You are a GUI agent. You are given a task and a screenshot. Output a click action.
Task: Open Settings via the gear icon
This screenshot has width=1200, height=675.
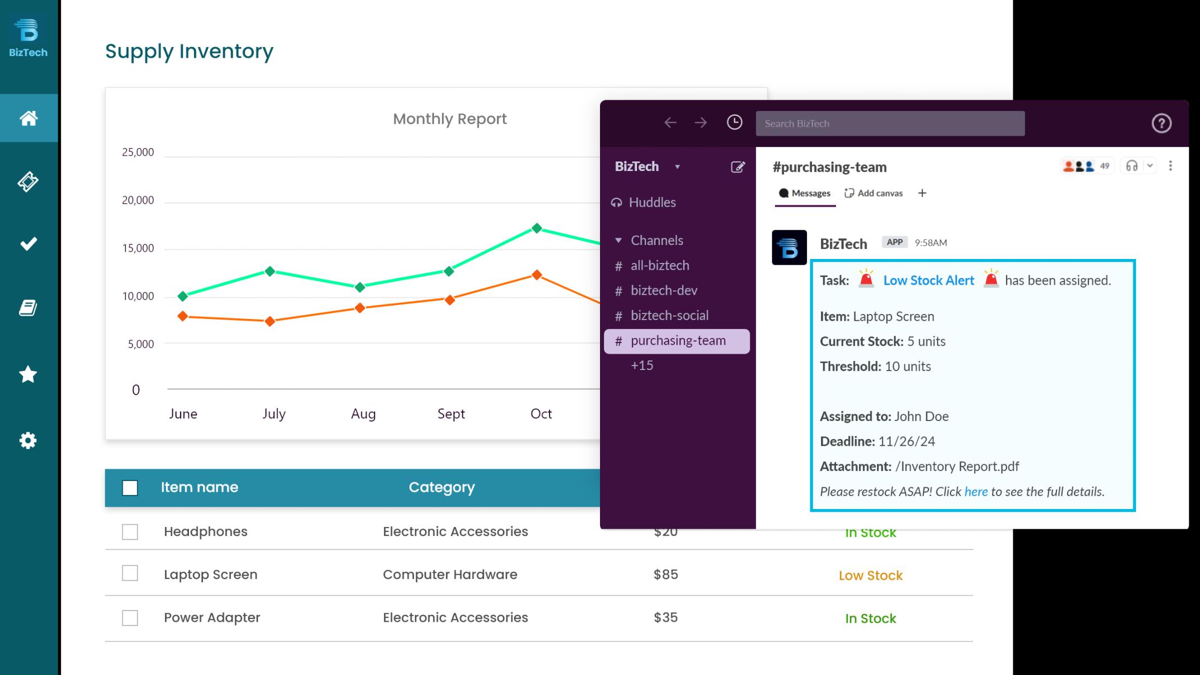pos(29,441)
